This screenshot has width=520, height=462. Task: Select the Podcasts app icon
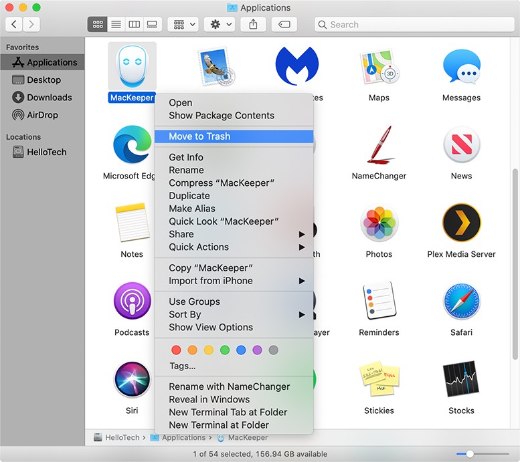coord(132,302)
